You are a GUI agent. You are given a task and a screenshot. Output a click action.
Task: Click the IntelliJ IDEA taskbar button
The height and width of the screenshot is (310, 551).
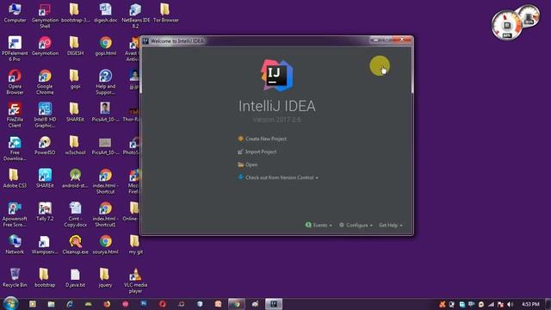(274, 304)
